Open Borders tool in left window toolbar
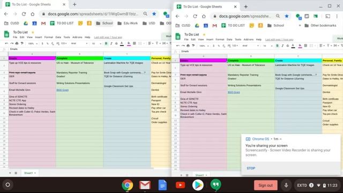This screenshot has width=343, height=193. [x=135, y=43]
